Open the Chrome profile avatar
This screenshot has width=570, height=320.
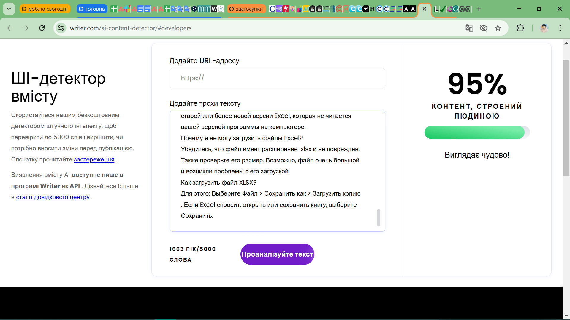(x=544, y=28)
